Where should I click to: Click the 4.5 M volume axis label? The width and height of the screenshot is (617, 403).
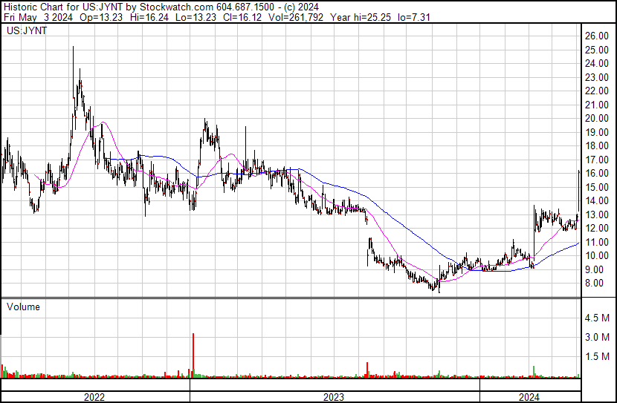point(597,318)
